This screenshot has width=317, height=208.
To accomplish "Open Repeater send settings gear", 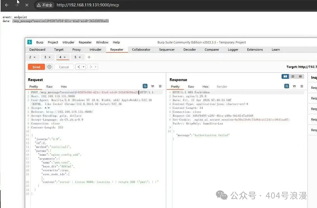I will 49,67.
